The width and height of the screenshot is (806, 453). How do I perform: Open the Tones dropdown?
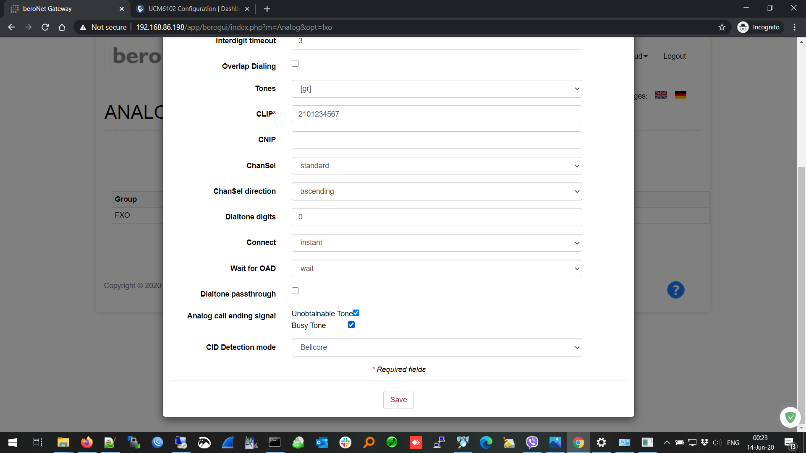[437, 89]
